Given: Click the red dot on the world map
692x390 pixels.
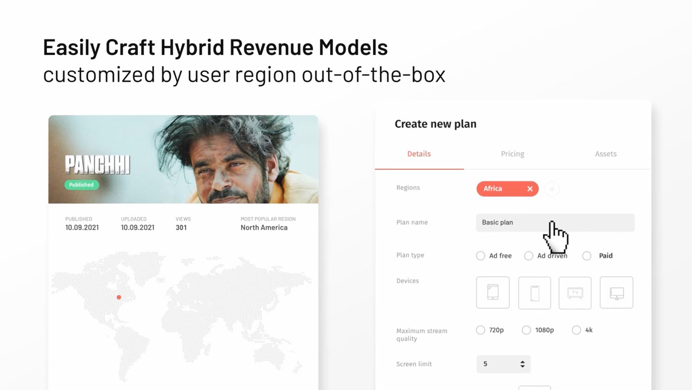Looking at the screenshot, I should tap(119, 297).
